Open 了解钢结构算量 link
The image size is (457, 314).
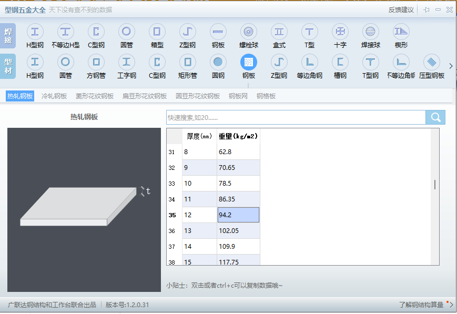pos(421,305)
